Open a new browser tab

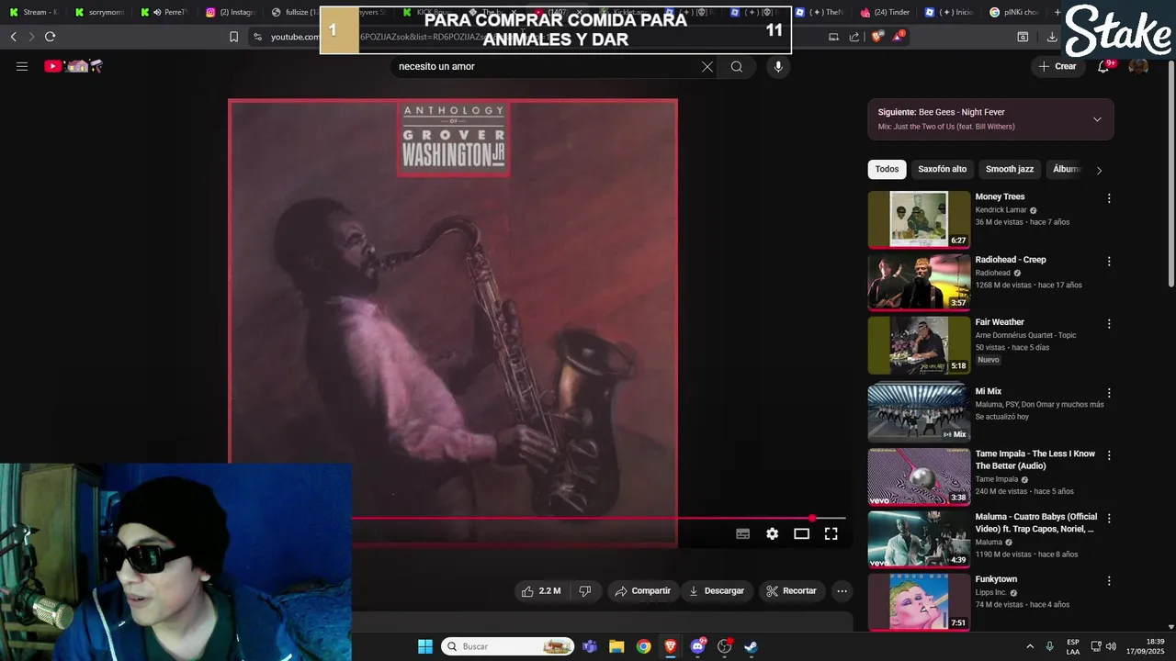pyautogui.click(x=1057, y=12)
